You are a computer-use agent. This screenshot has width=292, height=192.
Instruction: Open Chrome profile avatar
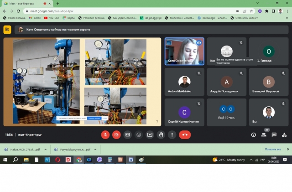pyautogui.click(x=281, y=11)
